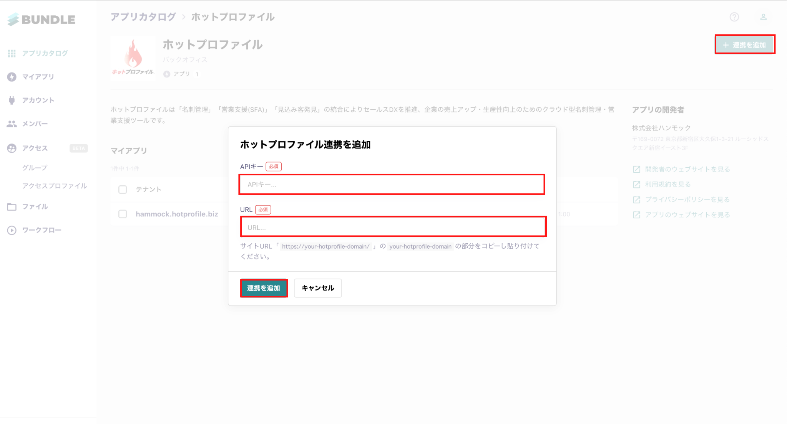The height and width of the screenshot is (424, 787).
Task: Click the アプリカタログ breadcrumb link
Action: click(143, 17)
